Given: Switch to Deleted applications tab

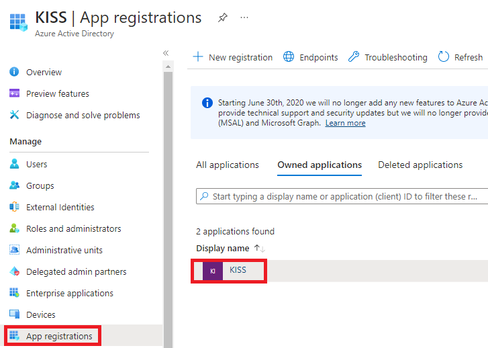Looking at the screenshot, I should point(420,165).
